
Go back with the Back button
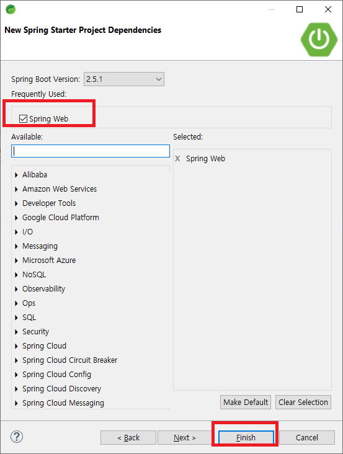click(128, 437)
